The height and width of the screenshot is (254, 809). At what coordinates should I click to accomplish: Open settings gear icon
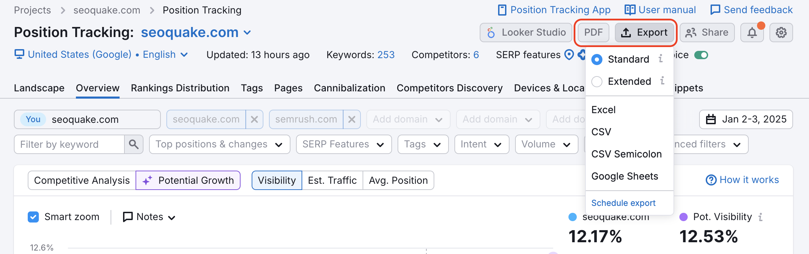781,33
